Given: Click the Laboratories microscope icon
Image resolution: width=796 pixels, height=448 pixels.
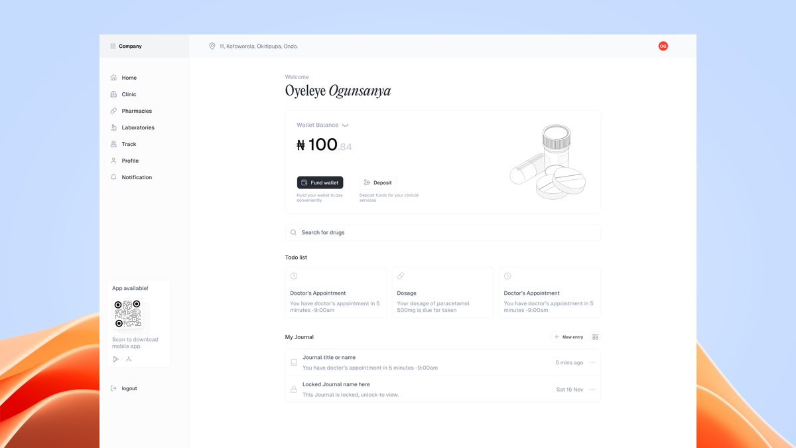Looking at the screenshot, I should (113, 127).
